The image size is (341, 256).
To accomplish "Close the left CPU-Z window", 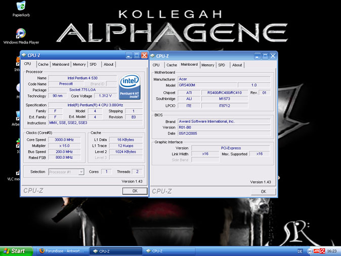I will click(x=144, y=56).
